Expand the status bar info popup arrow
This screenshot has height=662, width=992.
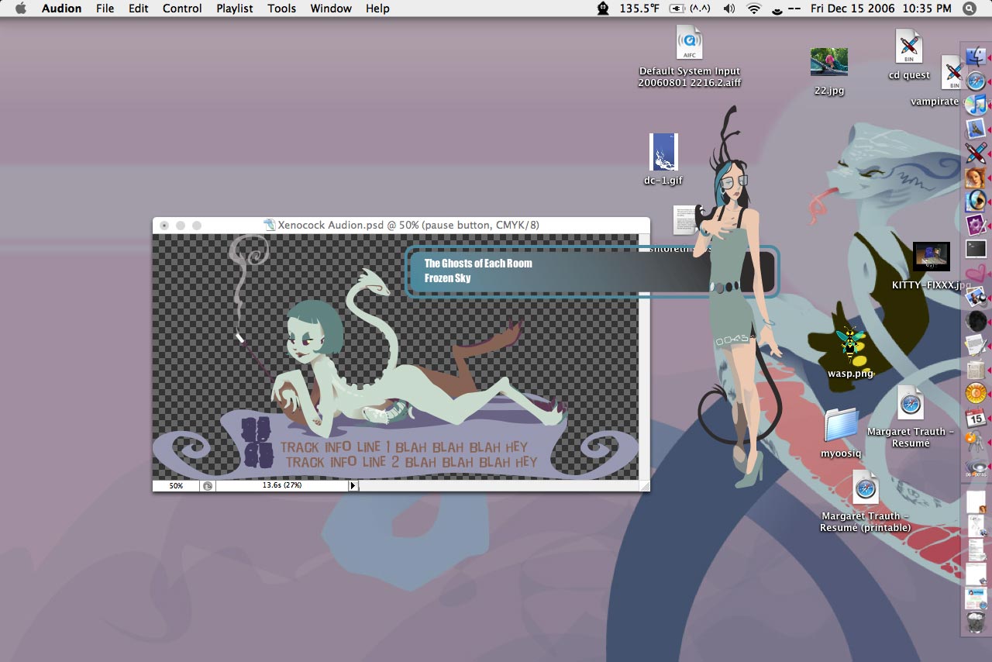click(353, 485)
